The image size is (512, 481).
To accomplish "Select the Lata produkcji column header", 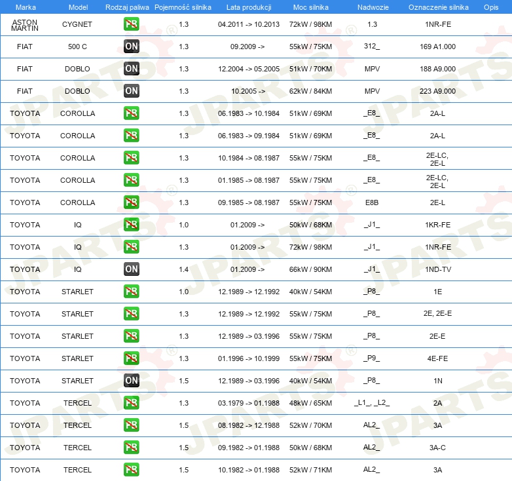I will pos(248,7).
